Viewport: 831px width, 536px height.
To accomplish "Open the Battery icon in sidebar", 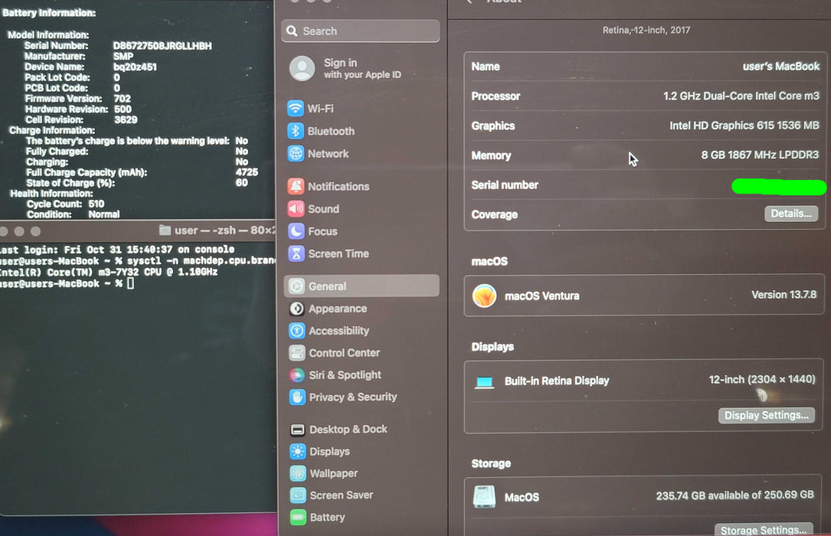I will pos(298,518).
